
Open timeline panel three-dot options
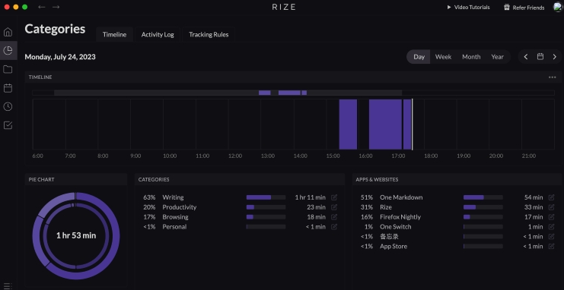(x=552, y=77)
